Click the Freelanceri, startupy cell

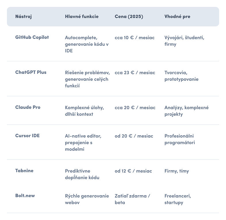click(178, 199)
